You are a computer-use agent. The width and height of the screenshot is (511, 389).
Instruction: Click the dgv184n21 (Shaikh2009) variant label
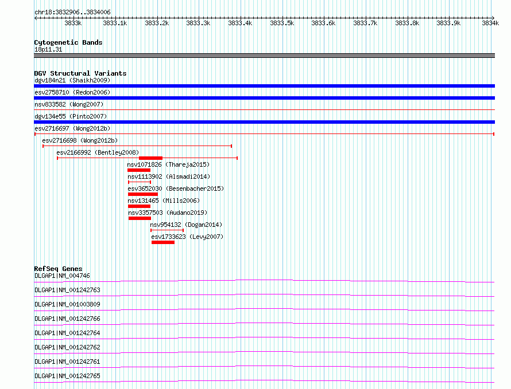72,80
